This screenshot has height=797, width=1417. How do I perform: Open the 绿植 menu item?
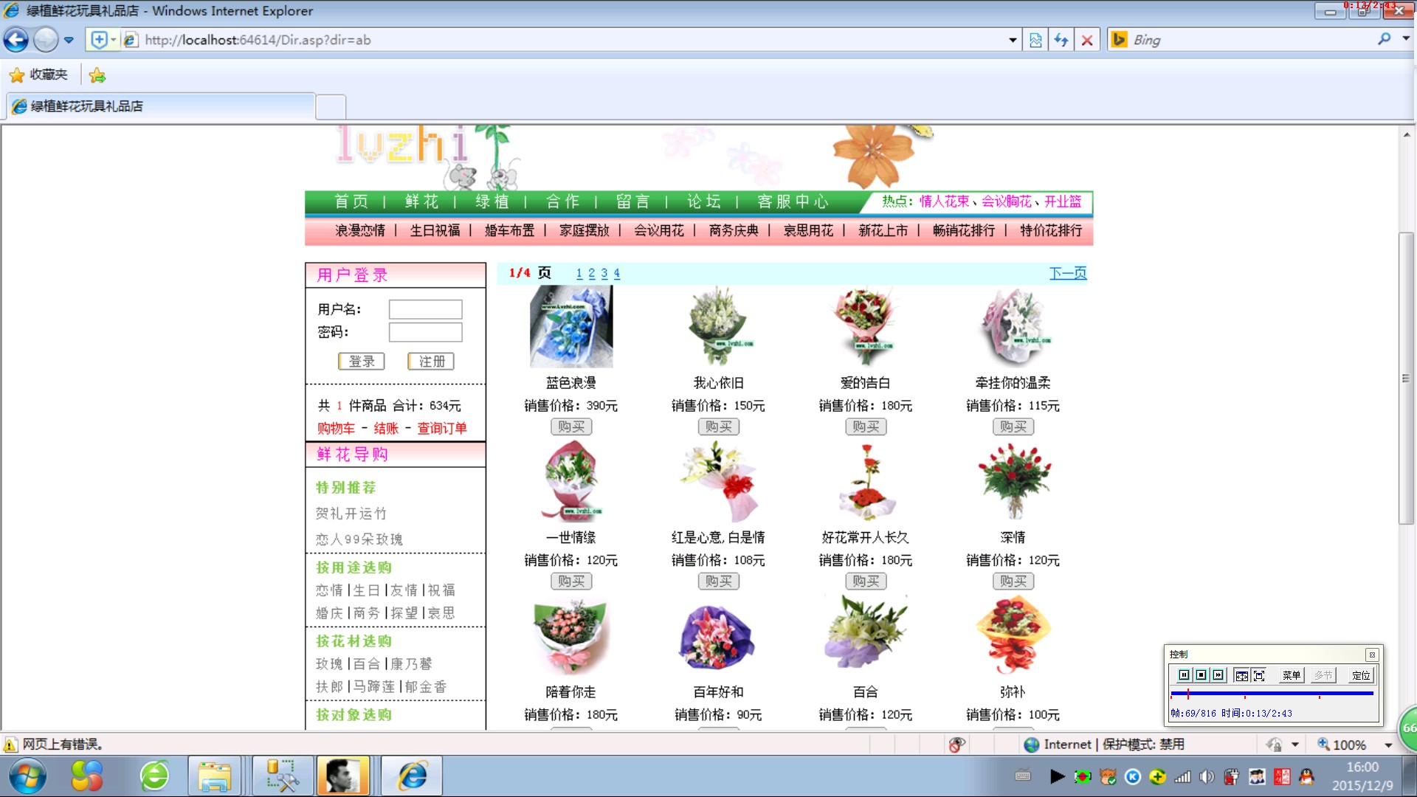[492, 201]
